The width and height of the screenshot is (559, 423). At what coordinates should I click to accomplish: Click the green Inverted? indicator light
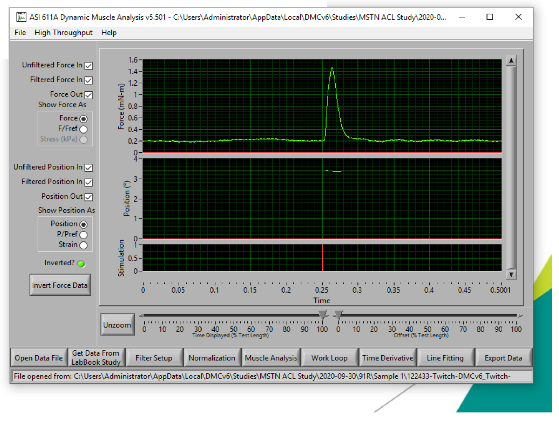coord(81,264)
